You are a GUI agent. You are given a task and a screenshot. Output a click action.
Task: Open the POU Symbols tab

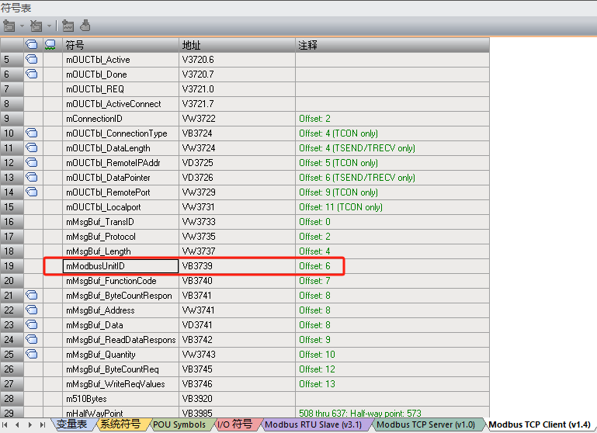(179, 424)
